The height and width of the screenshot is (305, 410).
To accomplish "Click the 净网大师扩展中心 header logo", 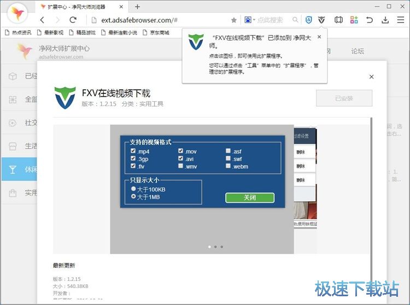I will point(25,51).
